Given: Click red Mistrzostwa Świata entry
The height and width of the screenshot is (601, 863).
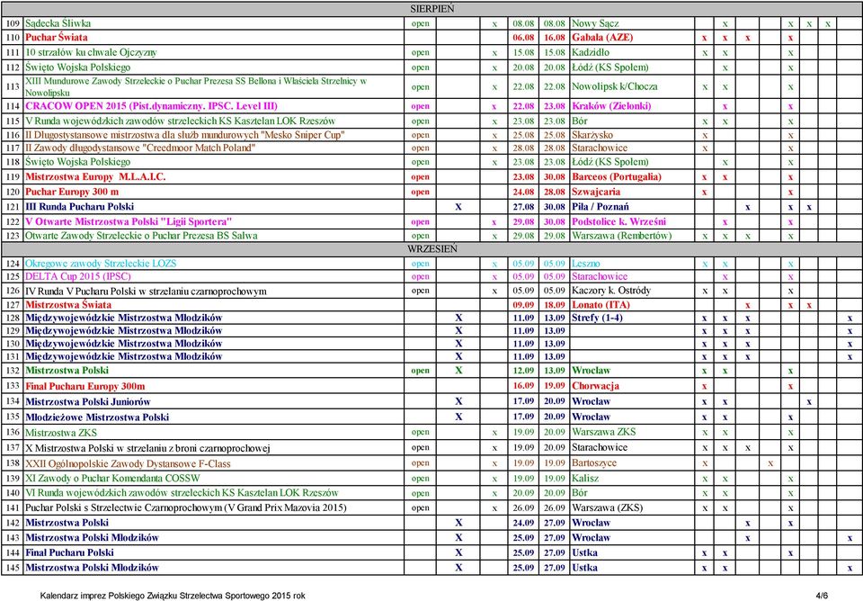Looking at the screenshot, I should [68, 305].
